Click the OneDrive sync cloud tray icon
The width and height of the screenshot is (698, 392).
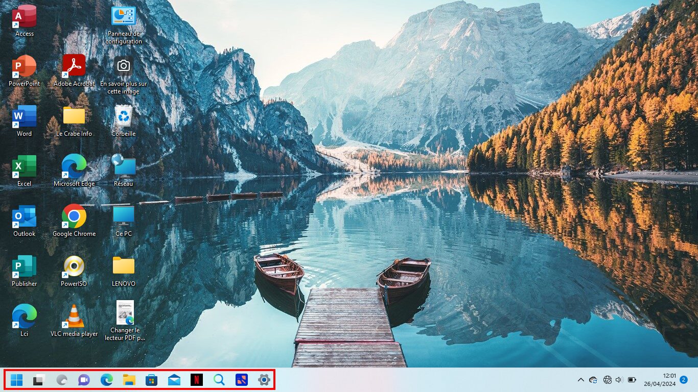pyautogui.click(x=593, y=380)
